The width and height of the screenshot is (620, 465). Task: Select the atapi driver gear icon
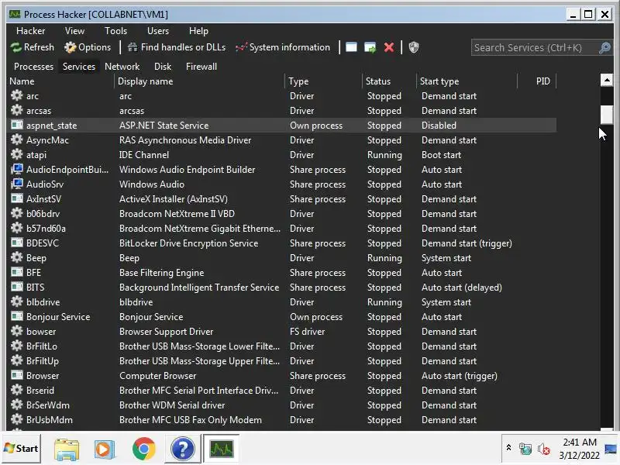16,154
